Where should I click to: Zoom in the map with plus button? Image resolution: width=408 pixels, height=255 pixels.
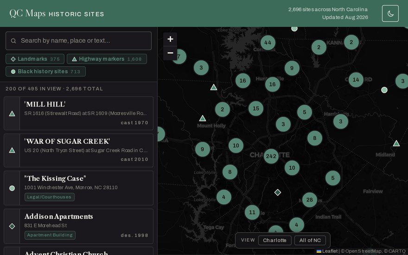pyautogui.click(x=170, y=39)
